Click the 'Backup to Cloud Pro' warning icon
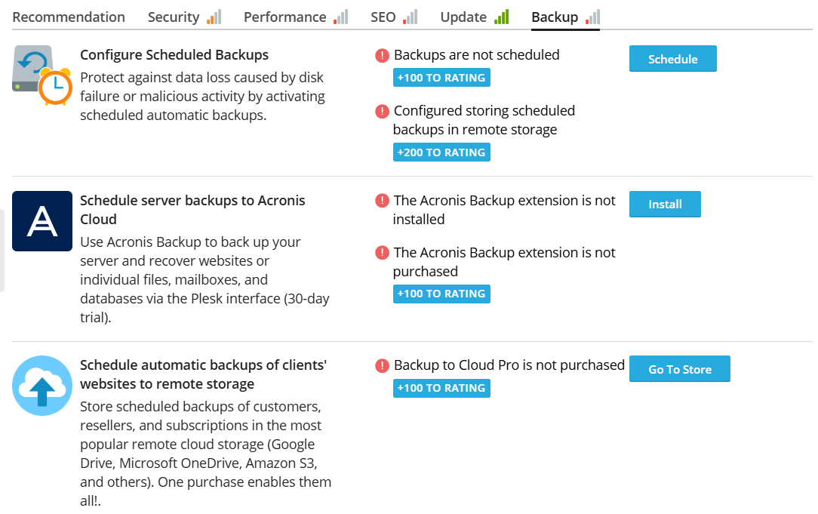The image size is (818, 514). pos(382,365)
